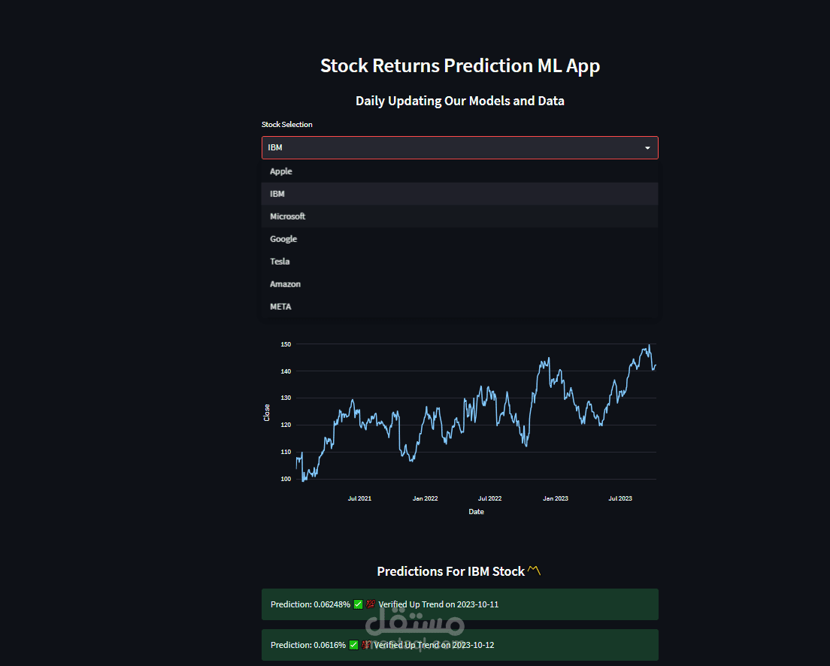Click the "Predictions For IBM Stock" heading
The width and height of the screenshot is (830, 666).
(450, 571)
